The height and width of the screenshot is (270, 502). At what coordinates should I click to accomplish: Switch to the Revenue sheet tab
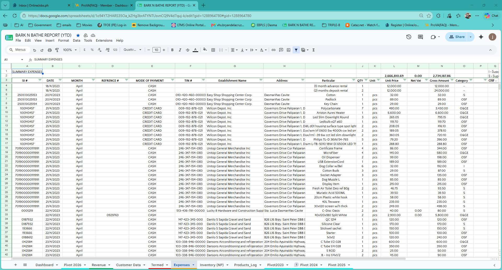(x=99, y=265)
